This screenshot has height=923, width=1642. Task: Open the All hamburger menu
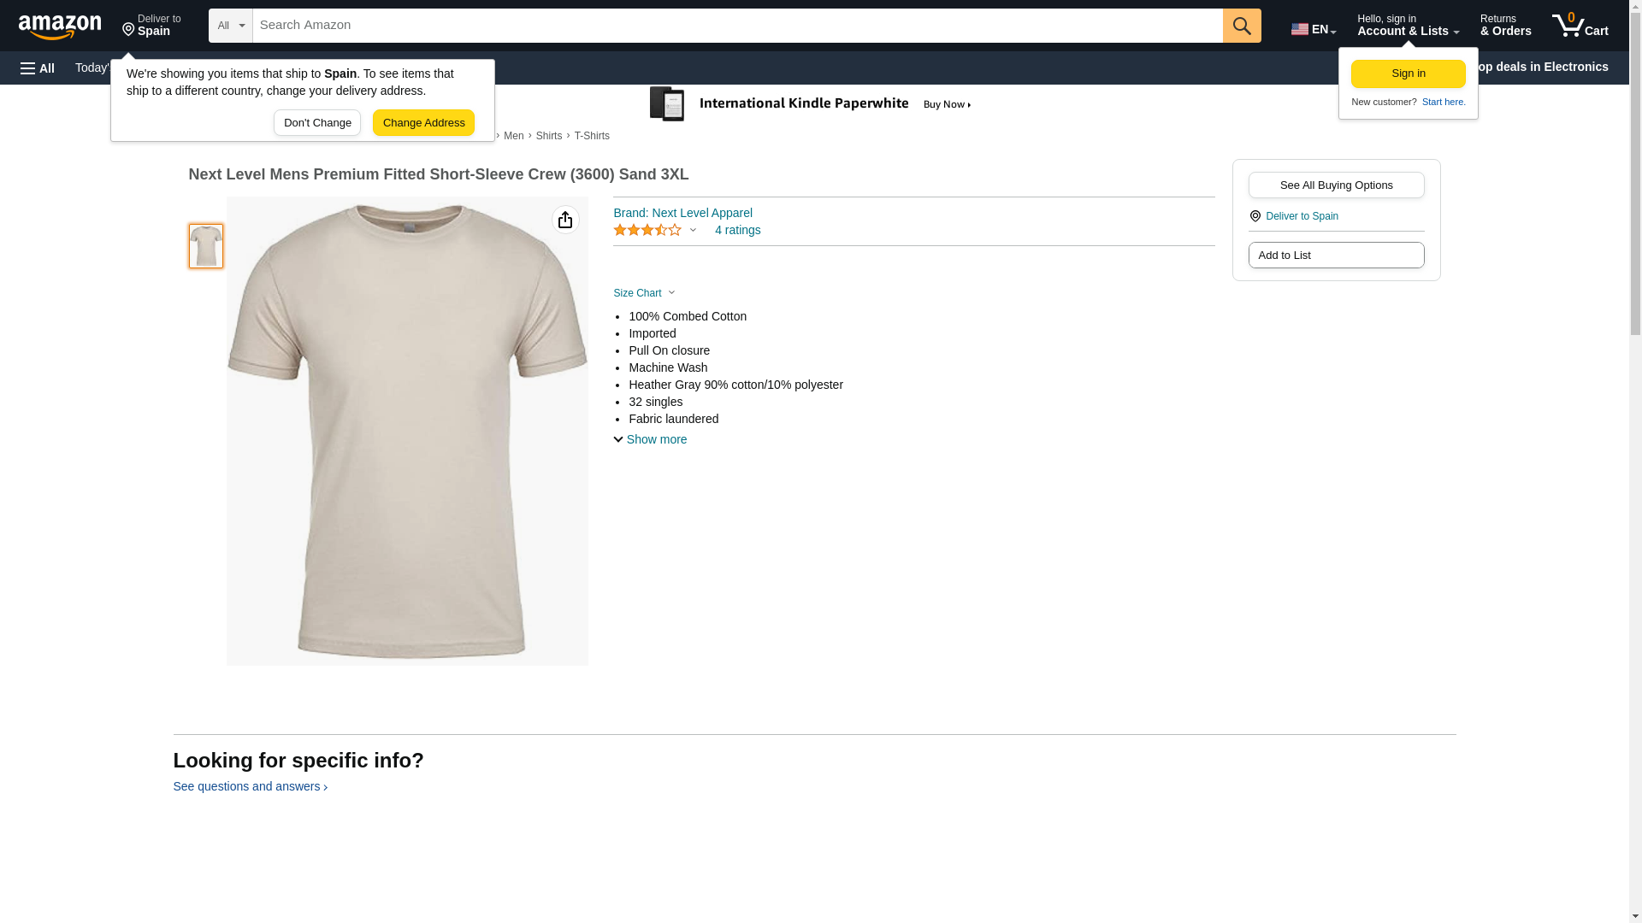[38, 68]
